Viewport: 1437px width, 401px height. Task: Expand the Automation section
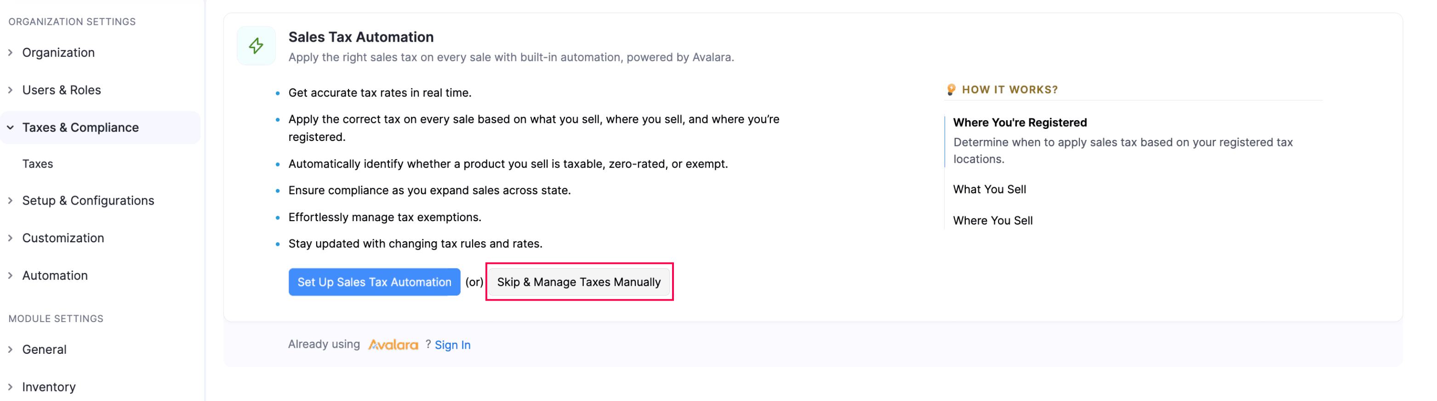pyautogui.click(x=55, y=275)
